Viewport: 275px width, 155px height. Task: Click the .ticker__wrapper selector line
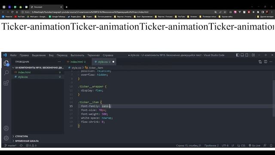pyautogui.click(x=92, y=87)
